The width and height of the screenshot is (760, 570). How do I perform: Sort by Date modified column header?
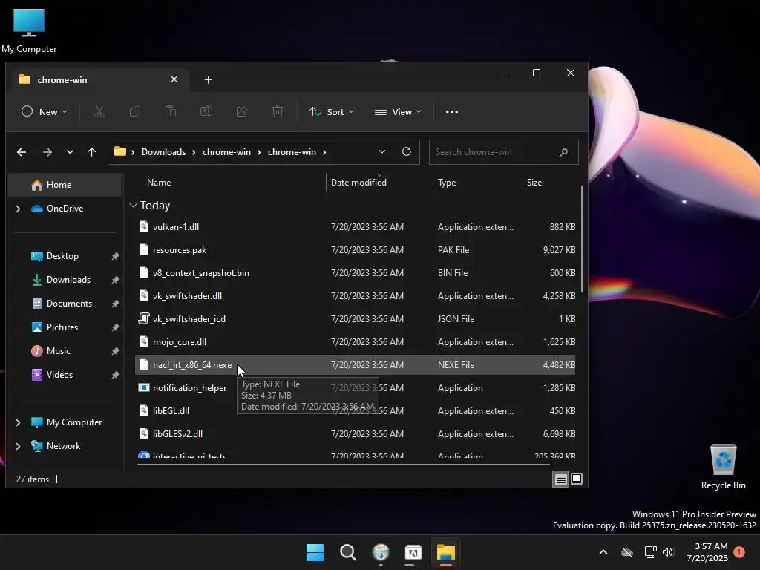click(x=358, y=183)
